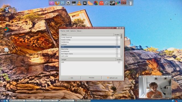Enable the NvidiaPanel theme checkbox
Image resolution: width=182 pixels, height=102 pixels.
(x=117, y=51)
